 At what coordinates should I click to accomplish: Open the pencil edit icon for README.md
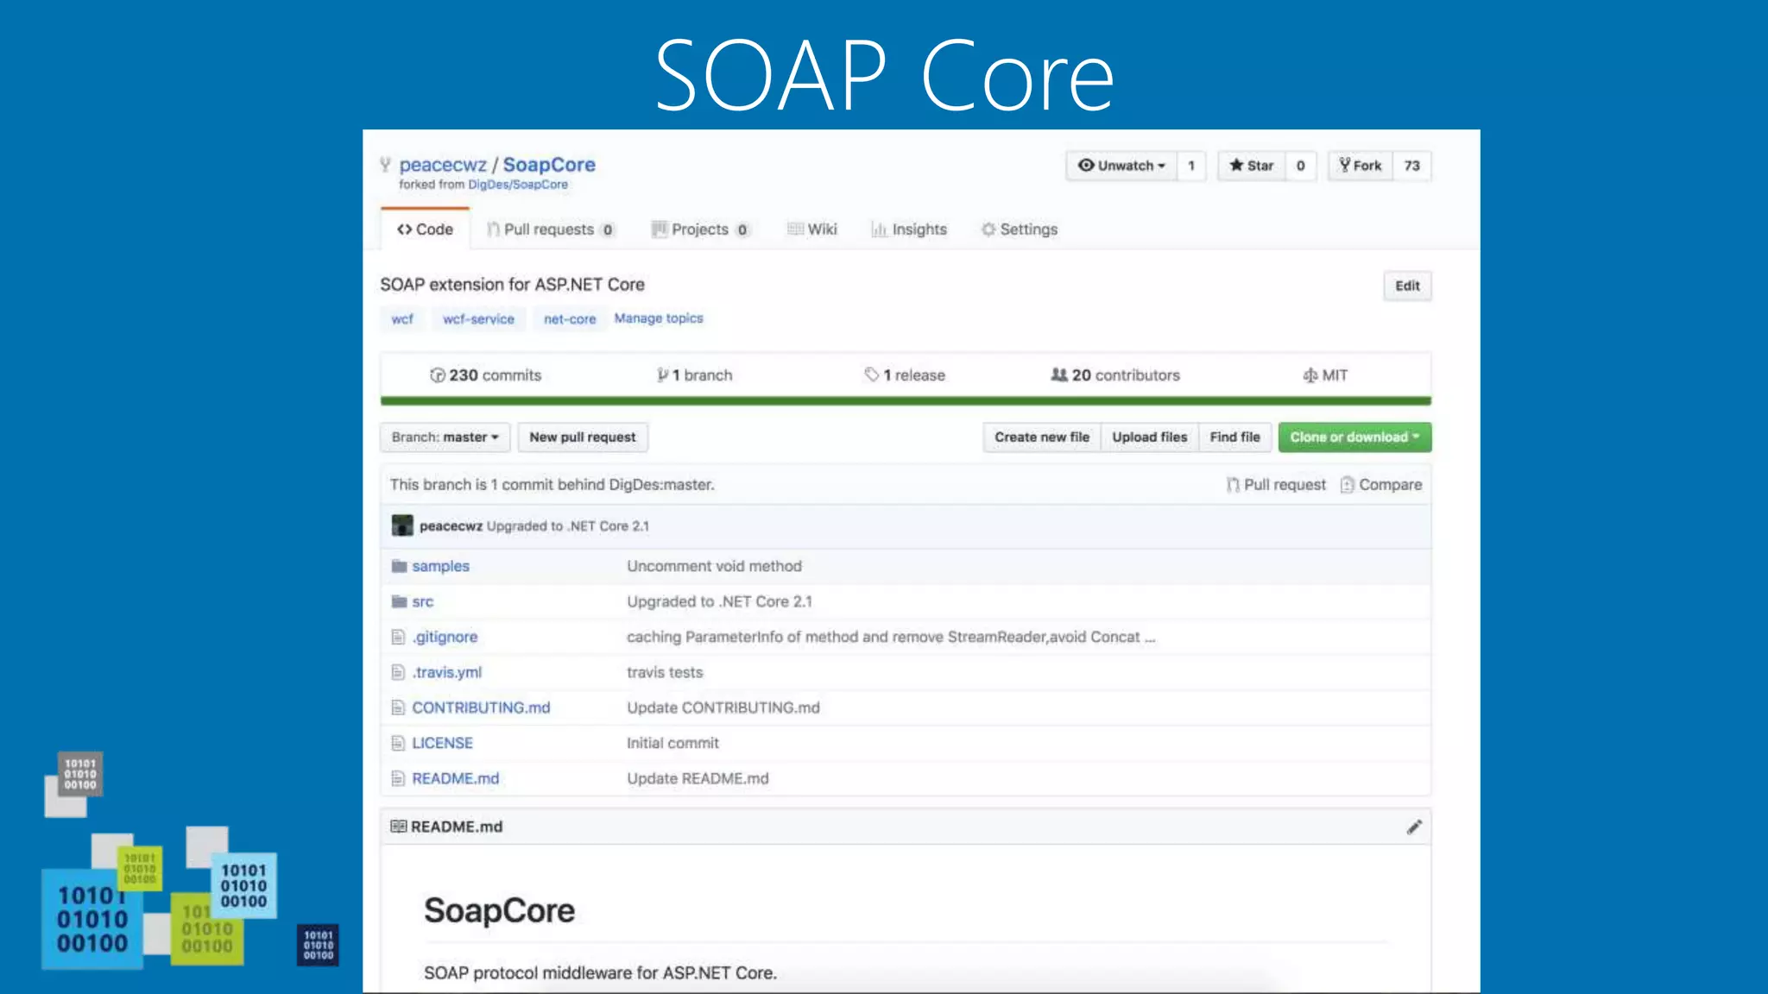click(x=1414, y=827)
